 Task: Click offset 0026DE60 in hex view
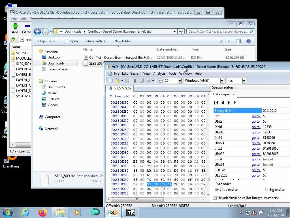tap(119, 162)
